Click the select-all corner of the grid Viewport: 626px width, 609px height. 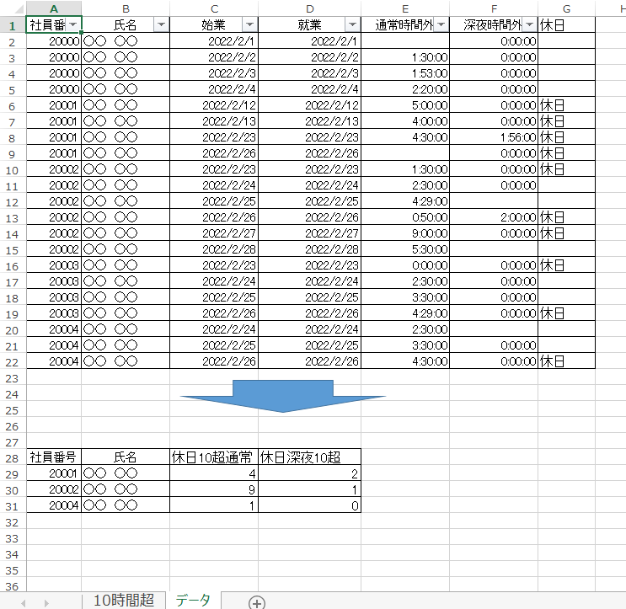(x=13, y=8)
